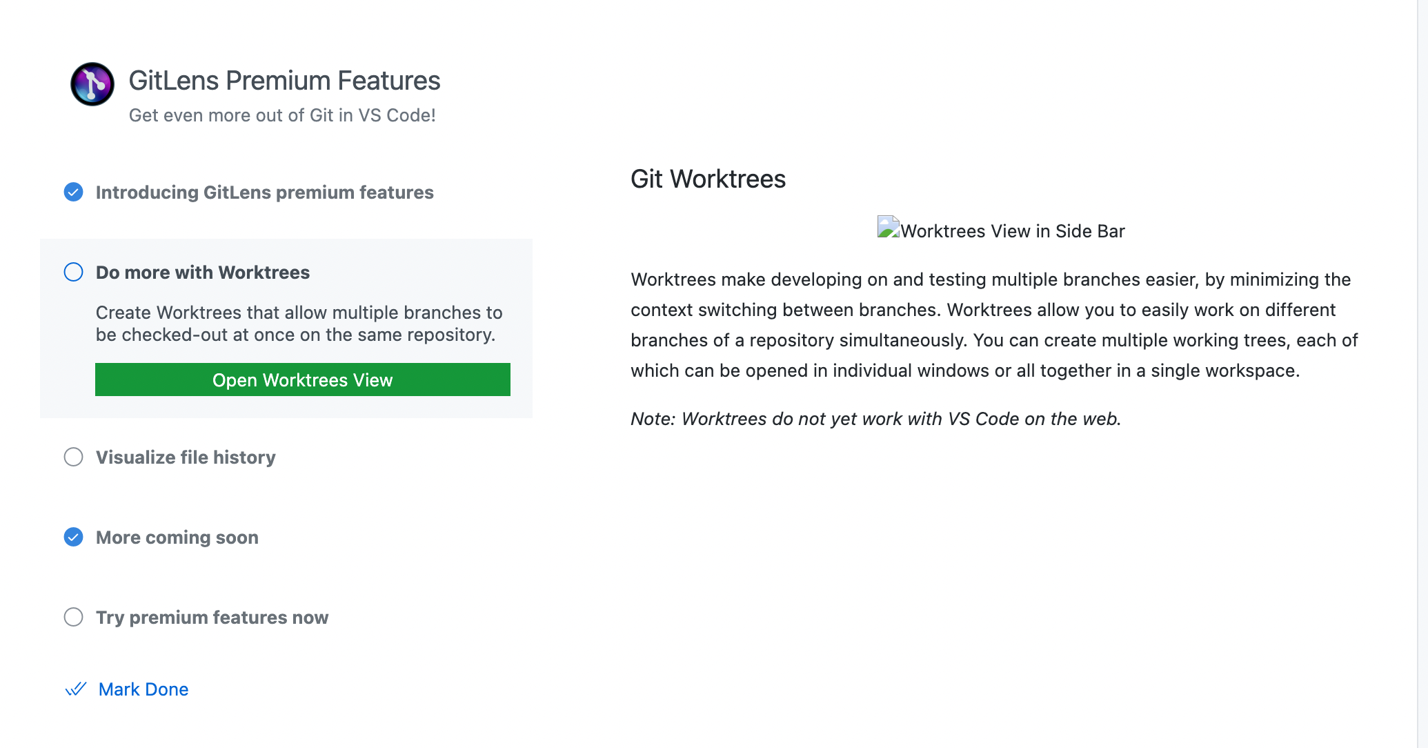The height and width of the screenshot is (748, 1428).
Task: Select the empty circle beside Visualize file history
Action: [x=73, y=457]
